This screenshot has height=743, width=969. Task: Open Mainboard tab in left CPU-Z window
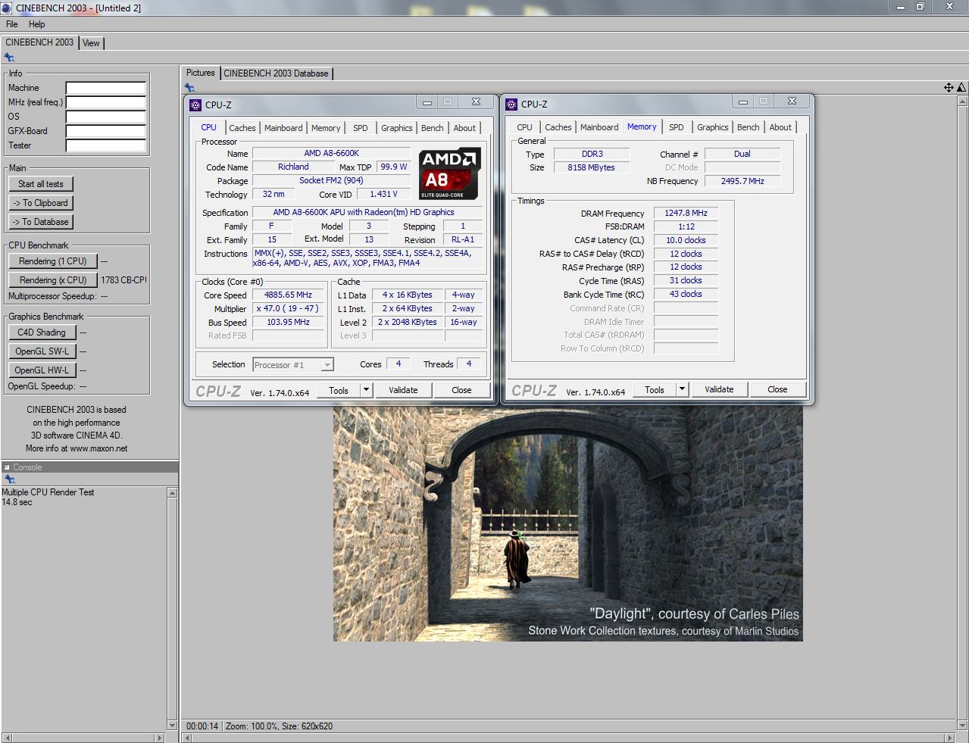[283, 128]
